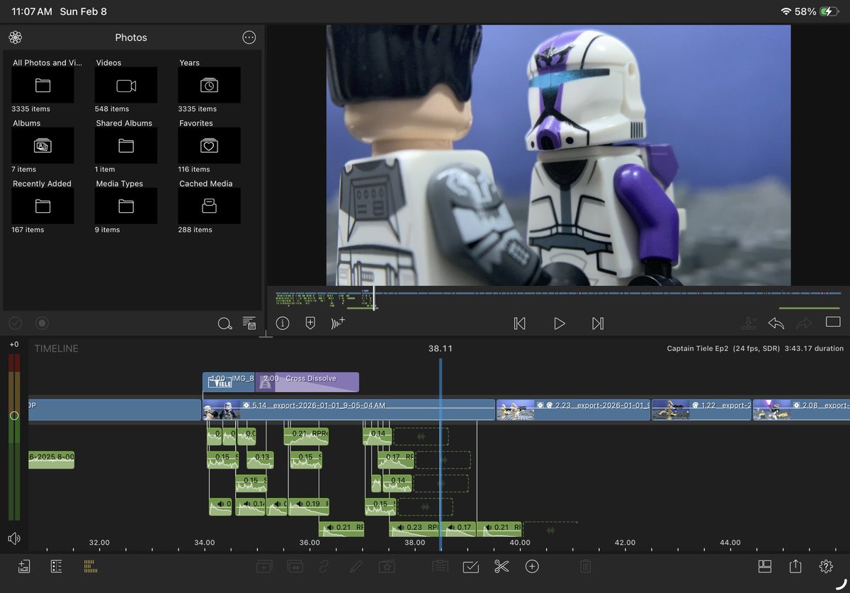Viewport: 850px width, 593px height.
Task: Open the Shared Albums folder
Action: tap(126, 146)
